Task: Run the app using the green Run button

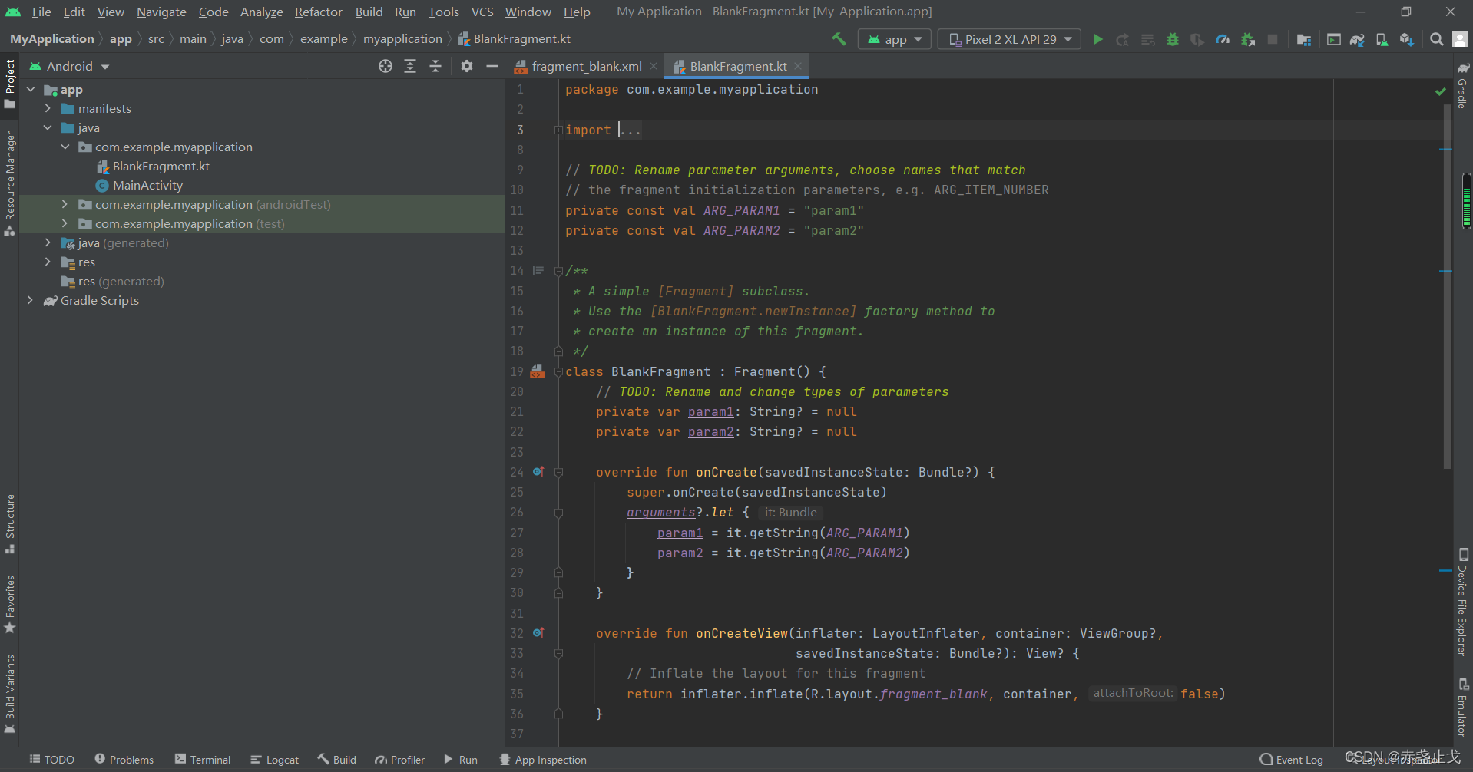Action: coord(1097,38)
